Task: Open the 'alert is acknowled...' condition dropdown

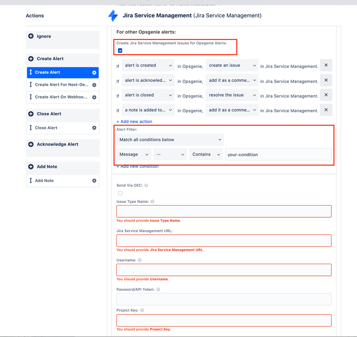Action: click(148, 80)
